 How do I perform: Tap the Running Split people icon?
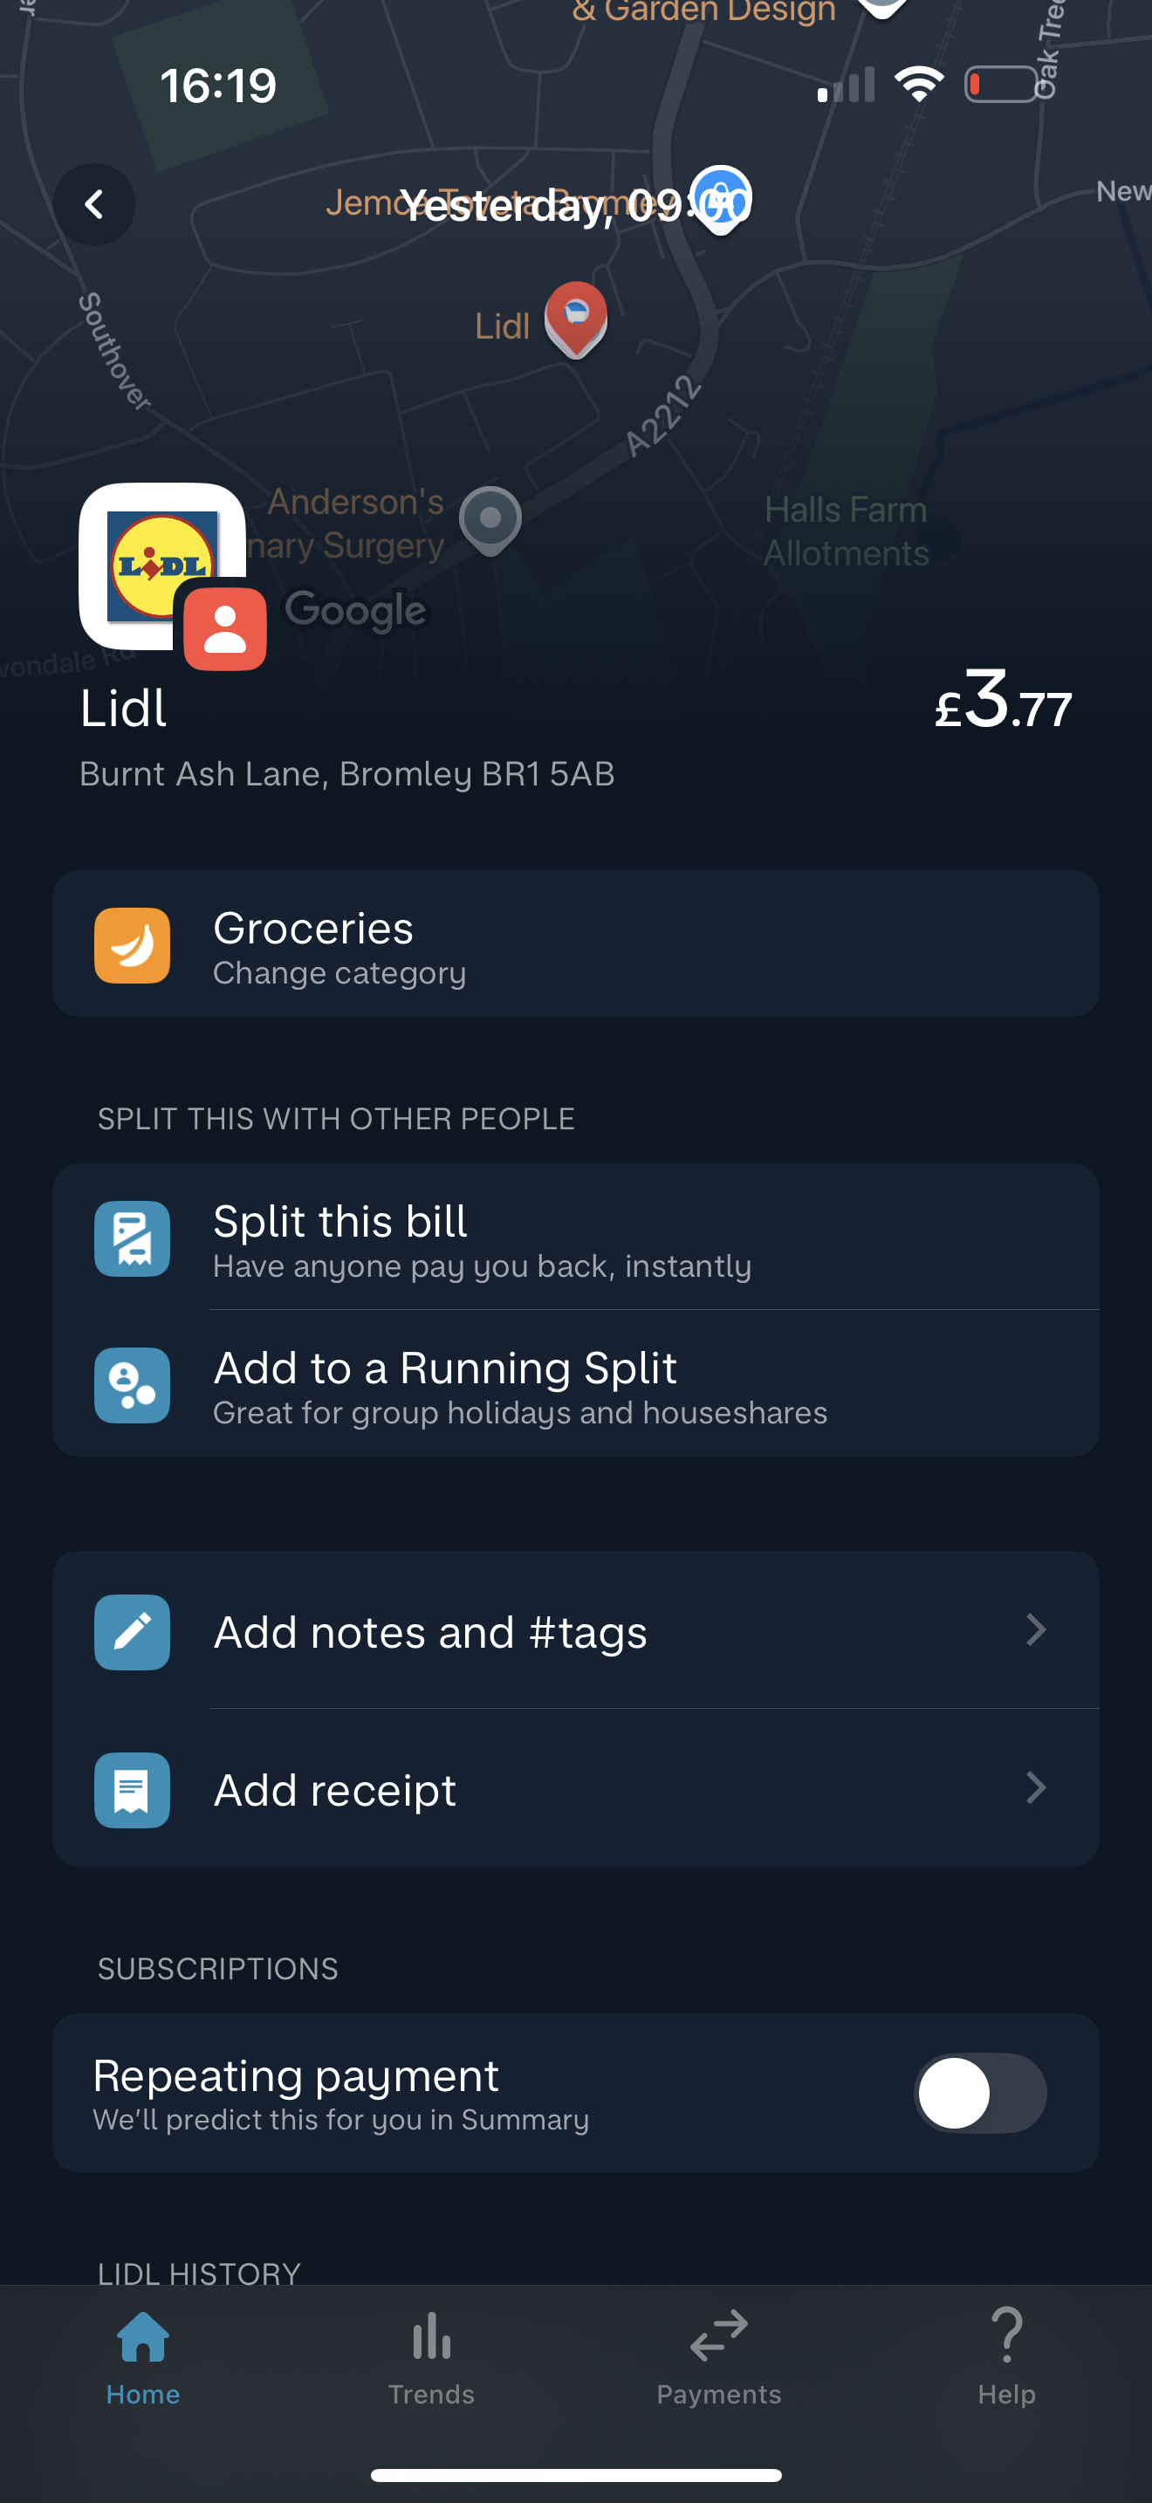132,1385
